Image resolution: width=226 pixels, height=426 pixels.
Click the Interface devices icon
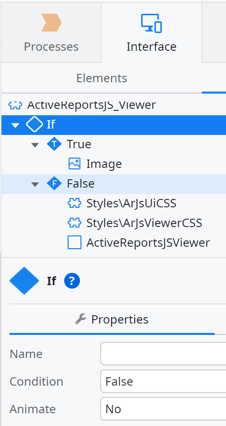point(151,23)
